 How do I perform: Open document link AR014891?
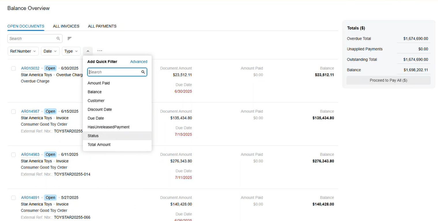coord(30,198)
